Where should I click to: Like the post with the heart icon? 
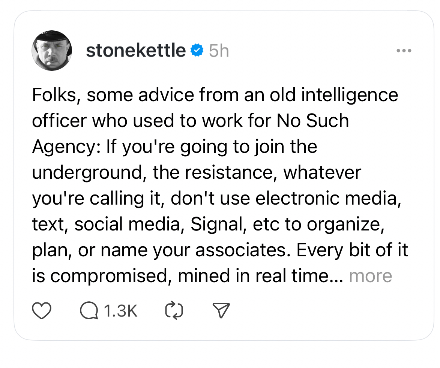[41, 311]
